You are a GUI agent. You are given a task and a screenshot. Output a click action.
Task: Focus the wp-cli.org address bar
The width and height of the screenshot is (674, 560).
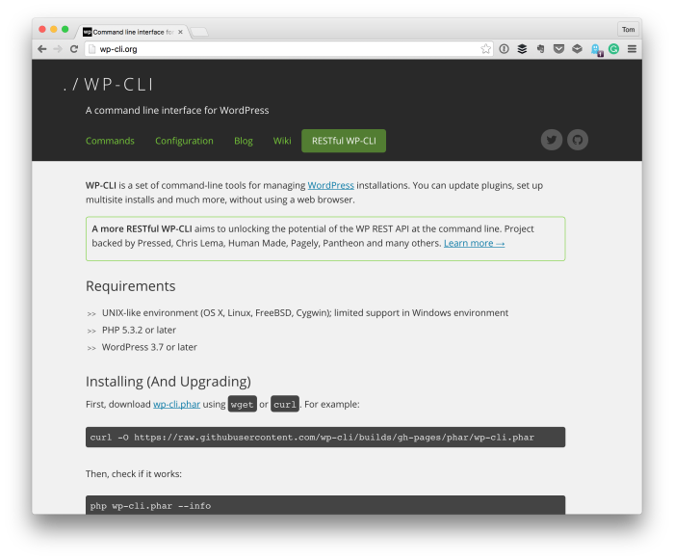[x=289, y=49]
